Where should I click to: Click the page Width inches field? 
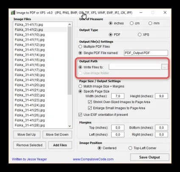click(118, 96)
